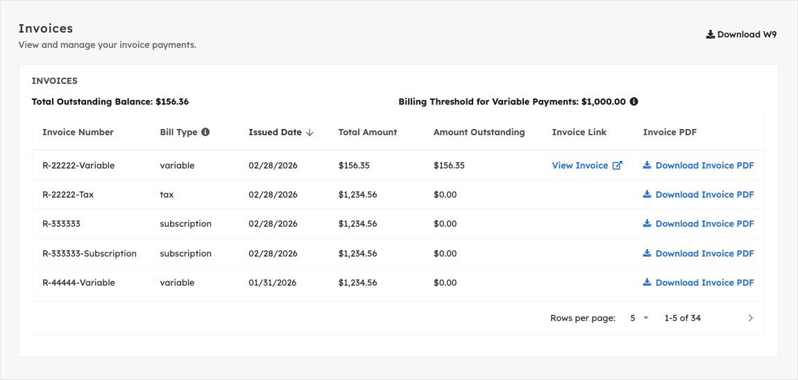Click the Issued Date column header

[x=275, y=132]
